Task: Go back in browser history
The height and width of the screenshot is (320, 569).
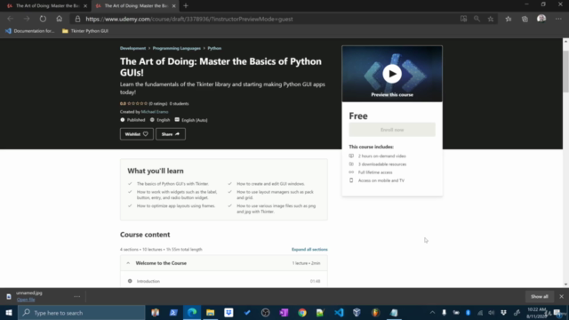Action: point(10,19)
